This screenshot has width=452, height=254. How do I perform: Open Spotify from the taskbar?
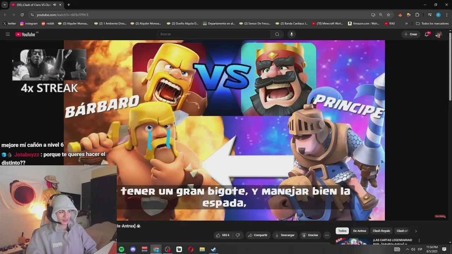(x=121, y=249)
